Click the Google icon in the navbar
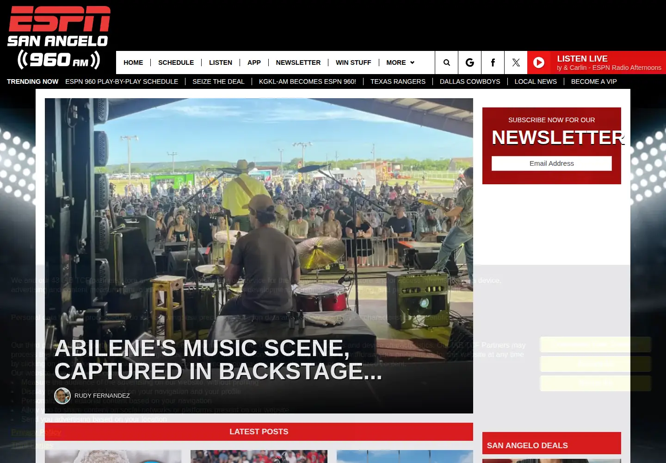Screen dimensions: 666x463 [469, 63]
